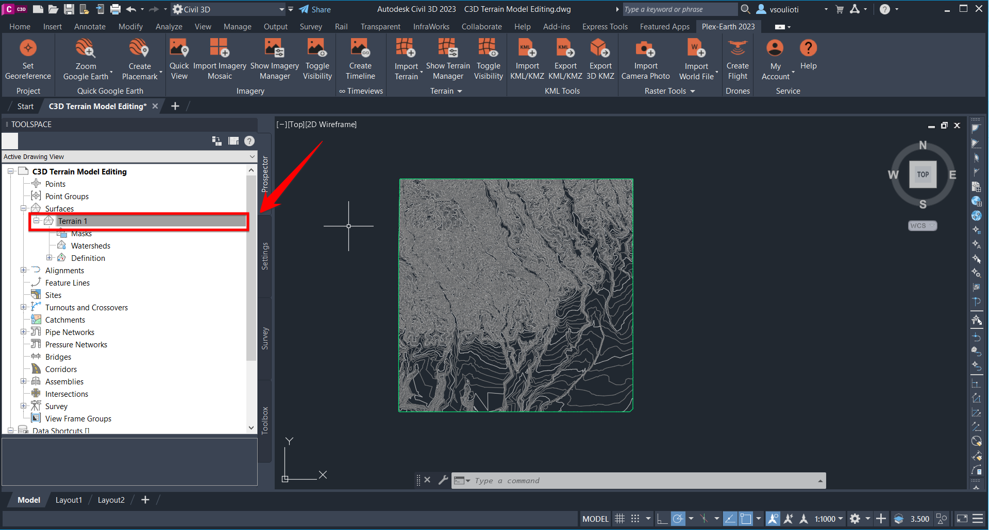This screenshot has width=989, height=530.
Task: Add a new drawing tab with plus
Action: point(175,106)
